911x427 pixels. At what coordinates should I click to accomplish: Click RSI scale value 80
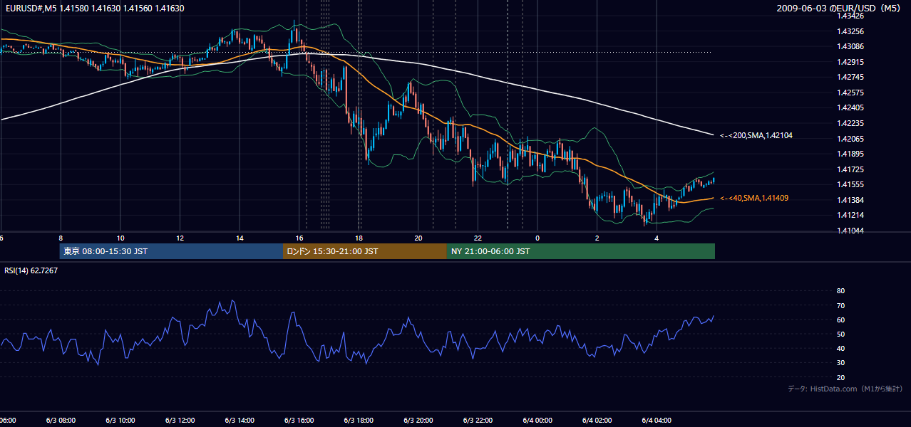(x=840, y=291)
